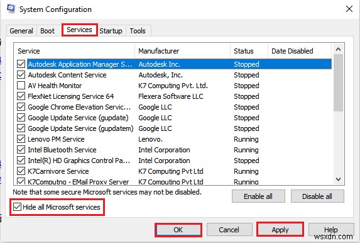Sort by the Status column header

(x=249, y=51)
